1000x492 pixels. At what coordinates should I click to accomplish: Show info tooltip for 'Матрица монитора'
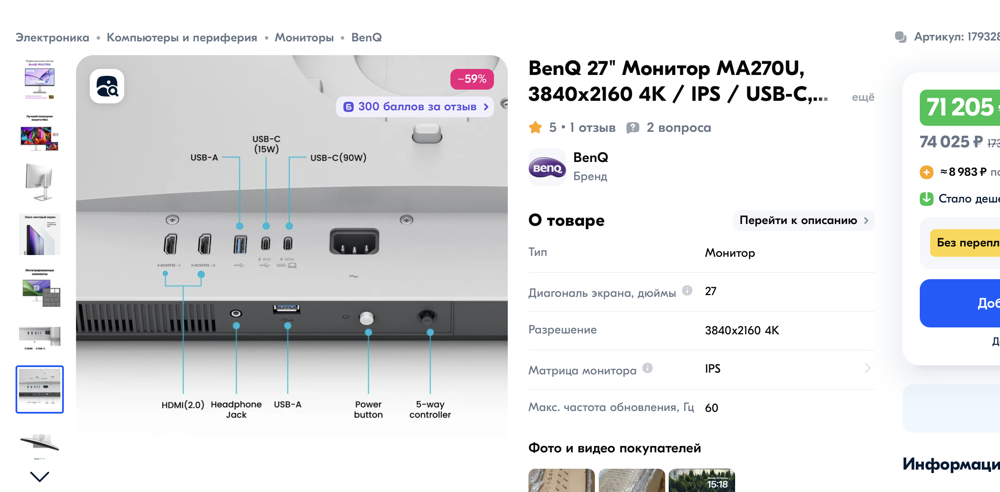tap(648, 368)
